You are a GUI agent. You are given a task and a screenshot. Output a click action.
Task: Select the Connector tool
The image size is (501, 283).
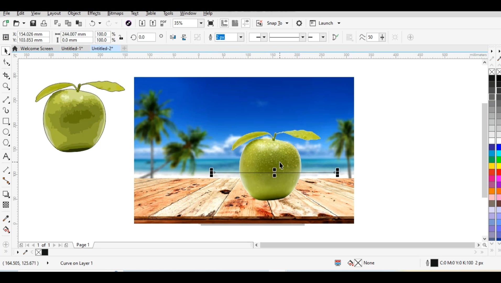click(6, 181)
